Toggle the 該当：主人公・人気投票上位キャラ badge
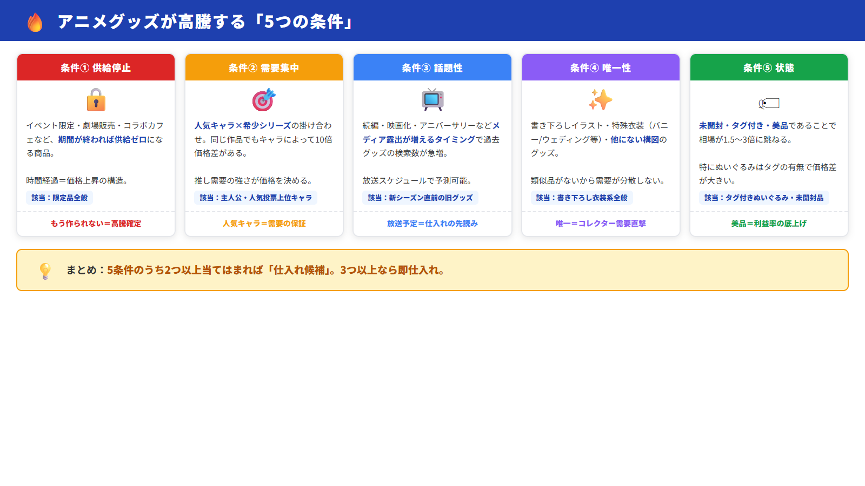This screenshot has width=865, height=486. [x=255, y=197]
